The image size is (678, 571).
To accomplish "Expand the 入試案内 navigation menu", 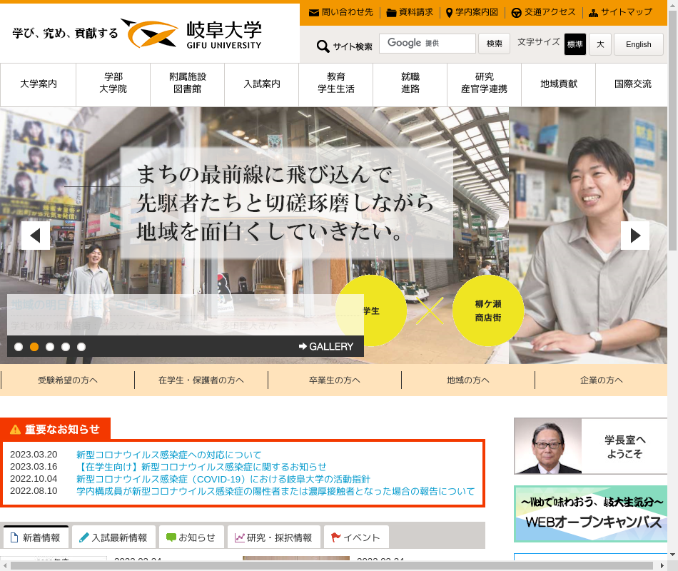I will click(x=261, y=84).
